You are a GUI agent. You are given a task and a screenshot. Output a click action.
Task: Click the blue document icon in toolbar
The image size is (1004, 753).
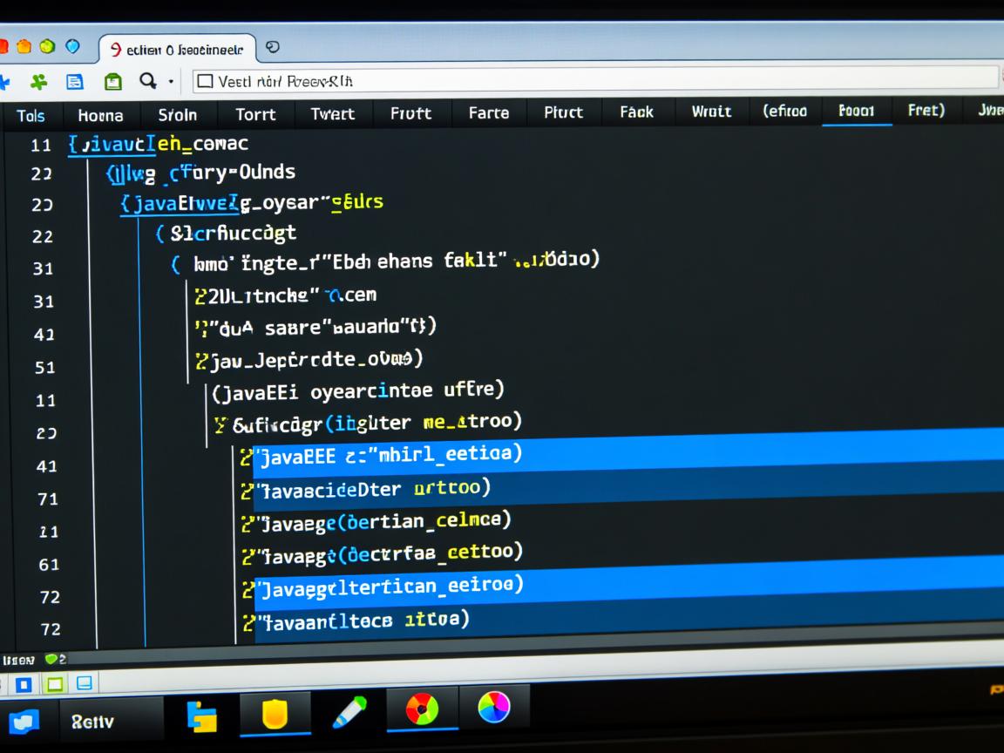coord(75,82)
